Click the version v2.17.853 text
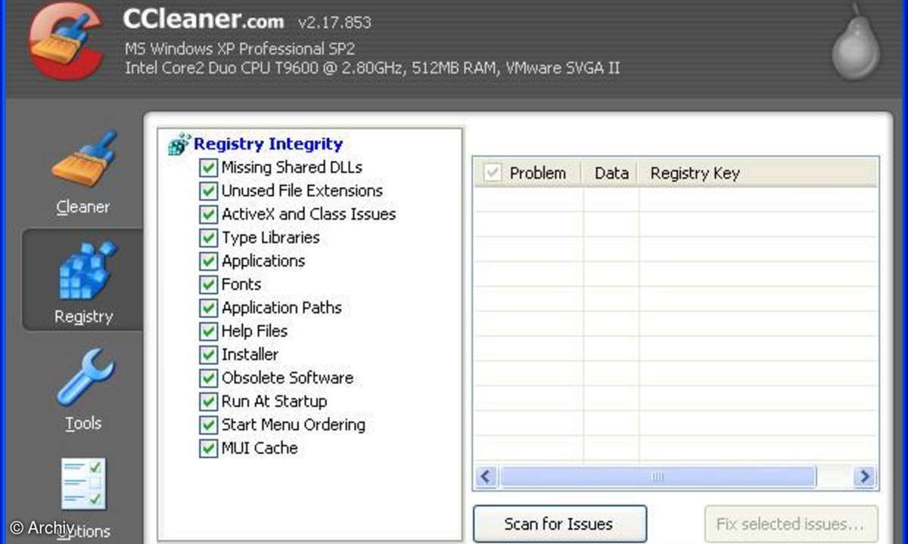908x544 pixels. pos(334,23)
